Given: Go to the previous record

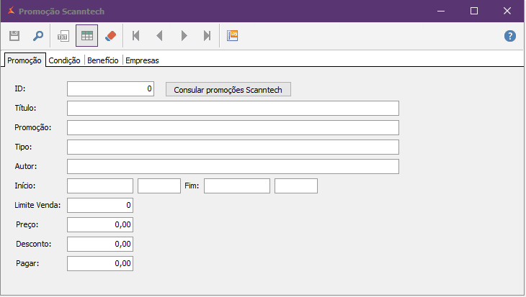Looking at the screenshot, I should point(160,35).
